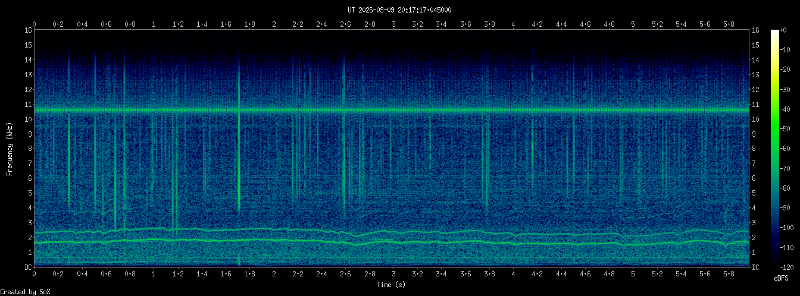This screenshot has height=296, width=800.
Task: Click the 16 kHz label on the left axis
Action: (x=27, y=30)
